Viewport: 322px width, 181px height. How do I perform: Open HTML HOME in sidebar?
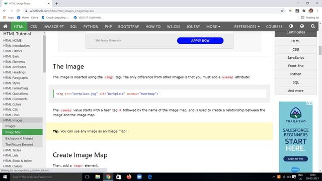coord(12,40)
